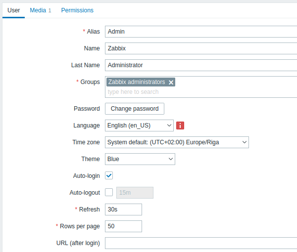Click the URL (after login) field
This screenshot has height=252, width=297.
[200, 243]
